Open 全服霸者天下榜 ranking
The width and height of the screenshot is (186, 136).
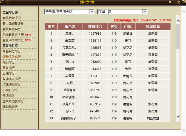tap(13, 35)
